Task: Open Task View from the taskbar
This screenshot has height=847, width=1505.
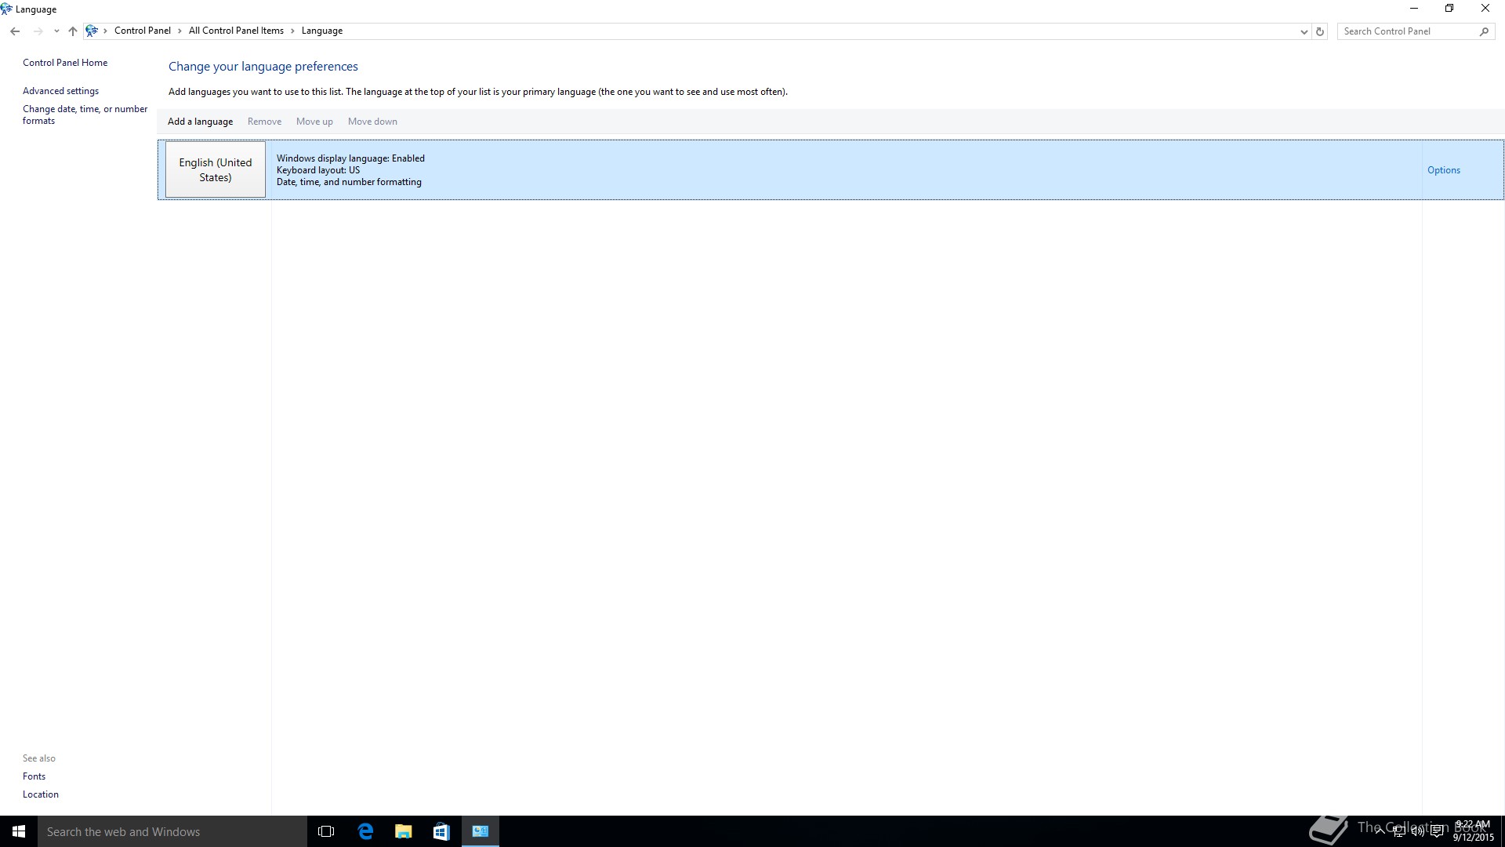Action: click(326, 831)
